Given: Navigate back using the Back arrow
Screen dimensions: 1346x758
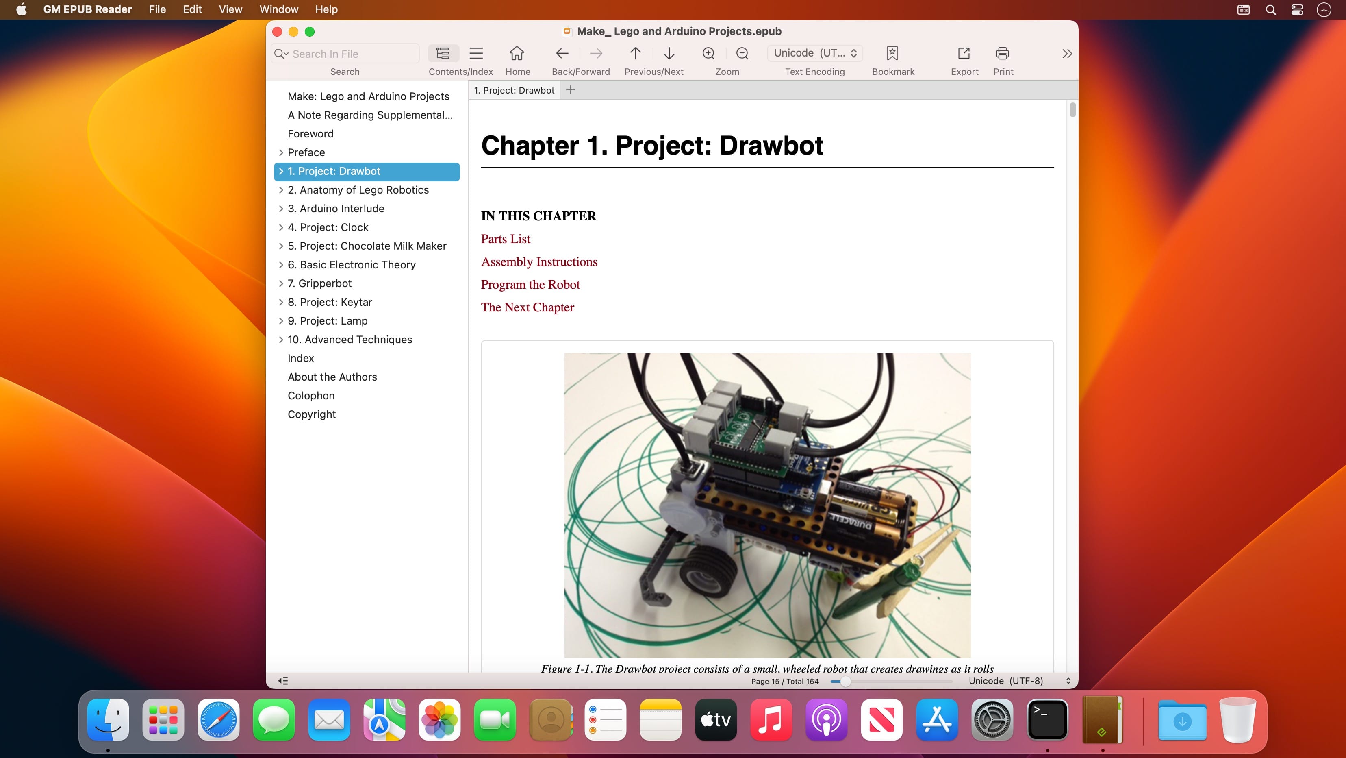Looking at the screenshot, I should (562, 53).
